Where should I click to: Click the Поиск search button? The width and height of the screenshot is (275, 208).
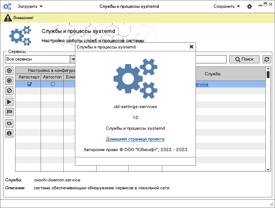pos(244,59)
